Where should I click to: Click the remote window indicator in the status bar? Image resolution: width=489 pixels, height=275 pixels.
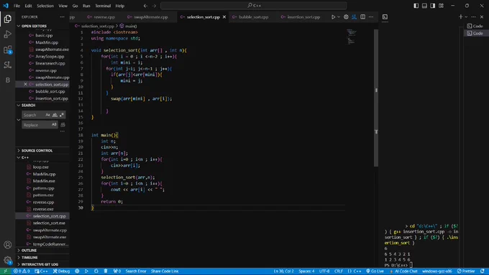[x=5, y=271]
